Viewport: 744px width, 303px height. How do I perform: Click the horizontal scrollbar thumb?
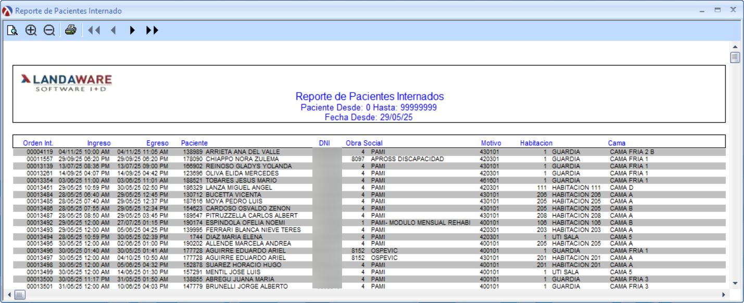[19, 295]
